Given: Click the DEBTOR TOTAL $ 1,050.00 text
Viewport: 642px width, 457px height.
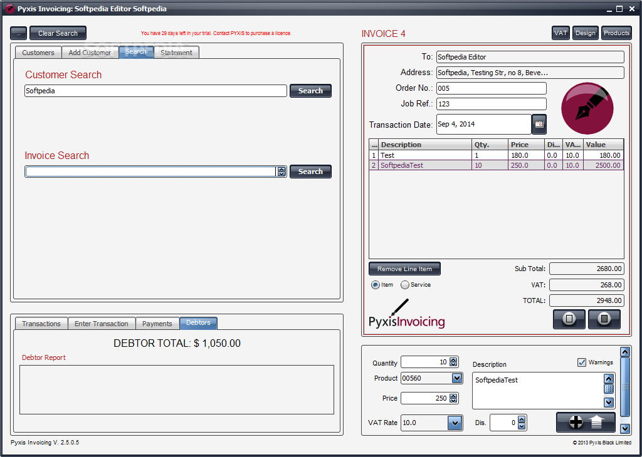Looking at the screenshot, I should 177,343.
